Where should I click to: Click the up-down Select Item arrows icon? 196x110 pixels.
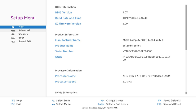tap(53, 101)
